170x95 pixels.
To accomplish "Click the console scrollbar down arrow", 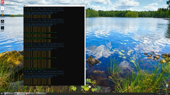I will 85,85.
